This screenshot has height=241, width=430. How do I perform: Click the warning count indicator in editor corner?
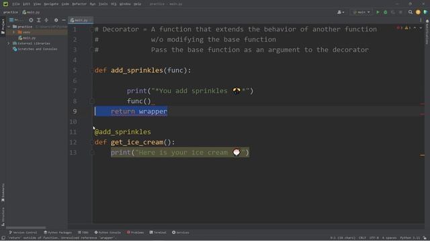[408, 28]
